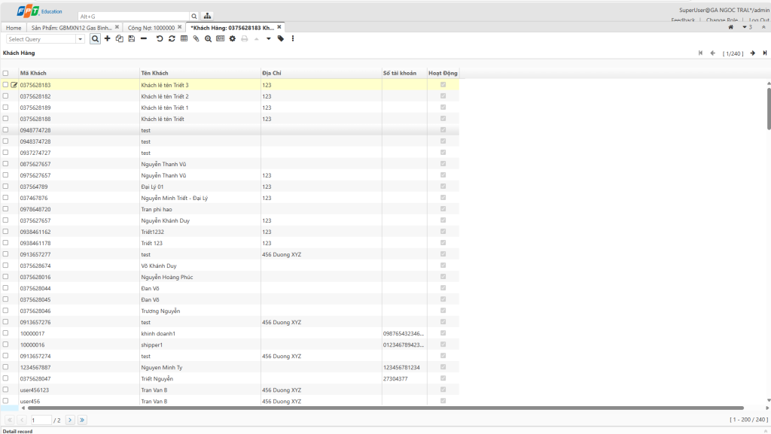Click the Refresh circular arrows icon

click(x=172, y=38)
